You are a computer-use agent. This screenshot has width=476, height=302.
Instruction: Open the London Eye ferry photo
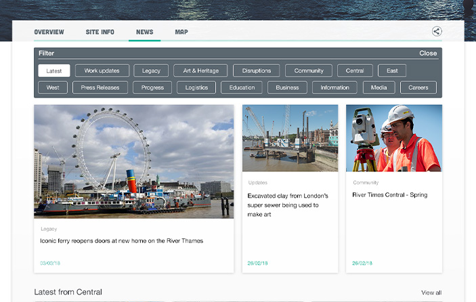click(133, 161)
